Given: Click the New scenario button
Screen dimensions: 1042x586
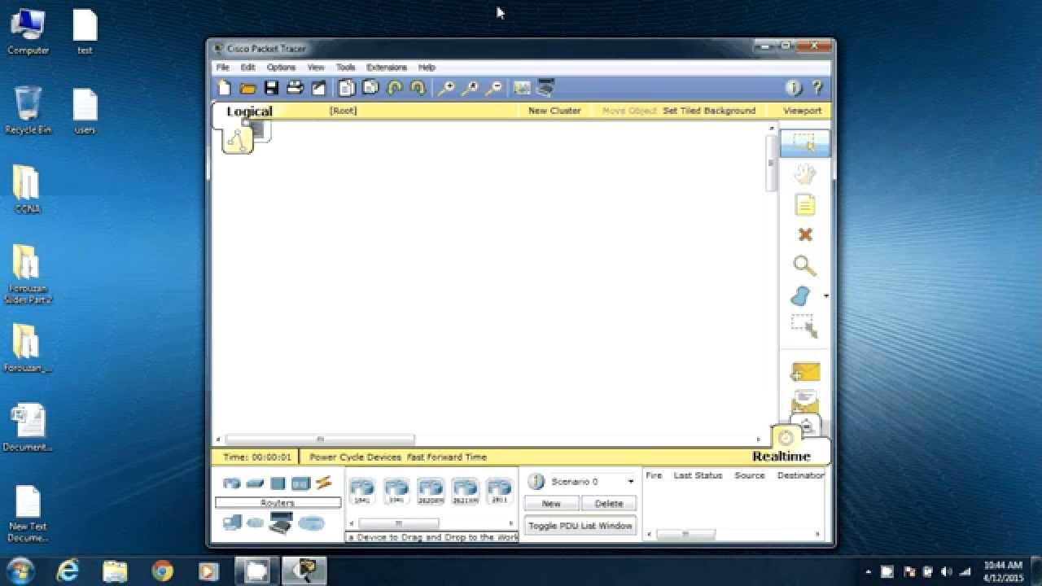Looking at the screenshot, I should click(551, 504).
